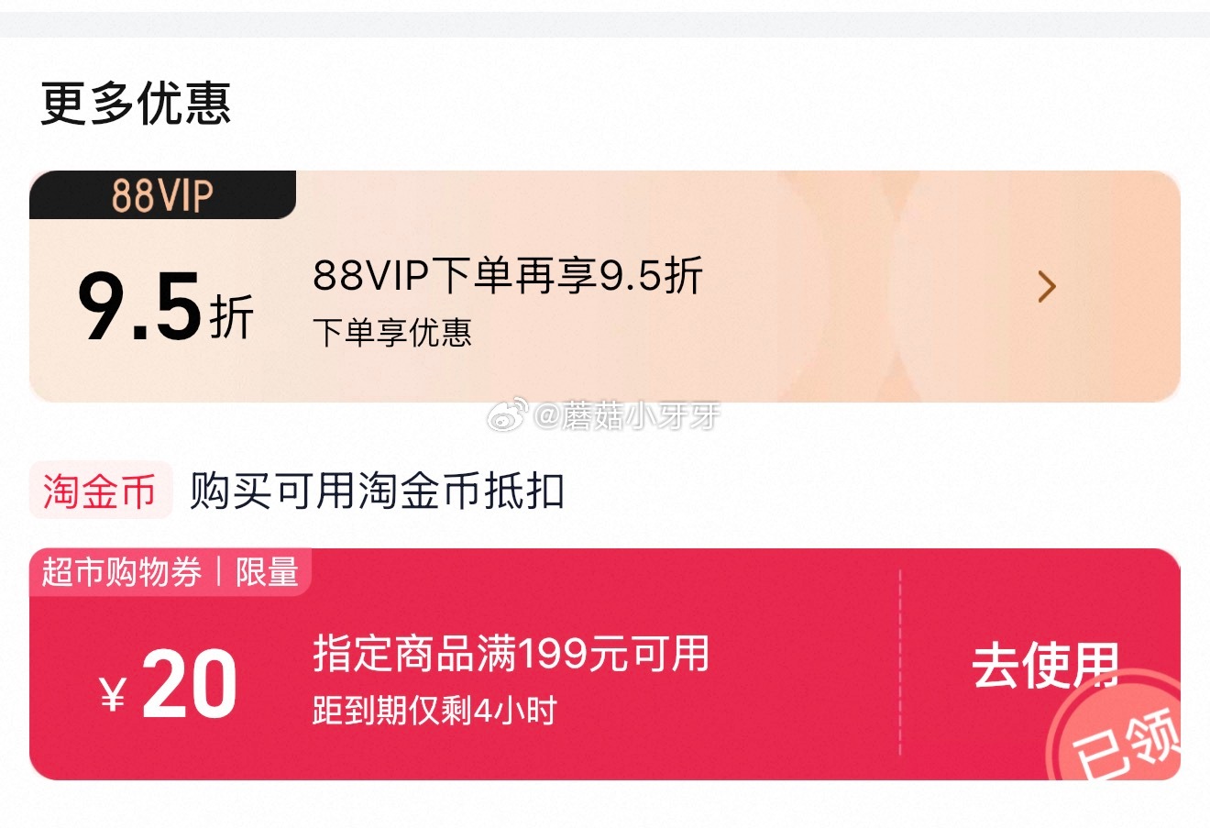Open the 88VIP discount chevron arrow
1210x828 pixels.
tap(1047, 287)
